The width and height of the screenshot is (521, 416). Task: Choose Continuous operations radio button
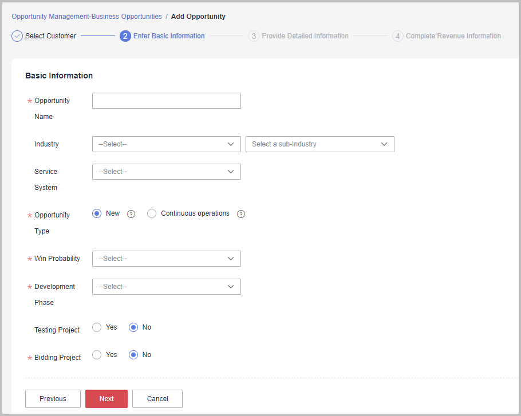[x=152, y=213]
